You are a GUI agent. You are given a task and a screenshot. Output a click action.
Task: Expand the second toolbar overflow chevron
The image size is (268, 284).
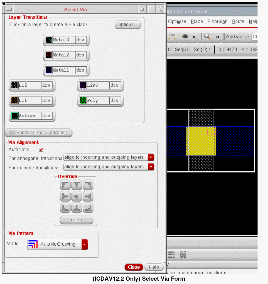[x=218, y=37]
